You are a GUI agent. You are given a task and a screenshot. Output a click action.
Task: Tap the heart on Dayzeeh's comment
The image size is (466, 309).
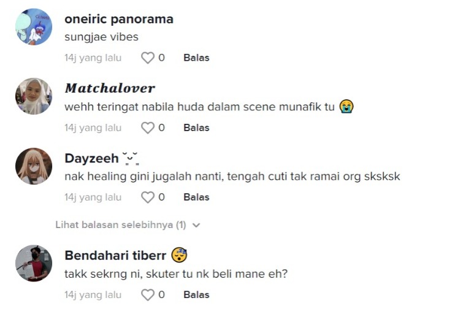point(148,197)
